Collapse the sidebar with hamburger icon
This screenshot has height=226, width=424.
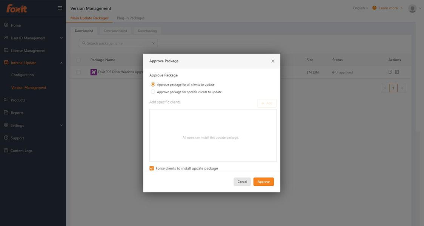[x=60, y=8]
